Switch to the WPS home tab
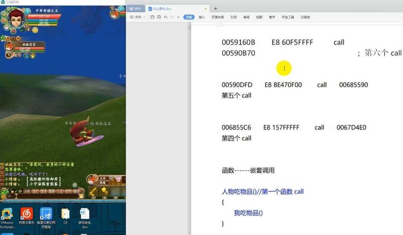Image resolution: width=403 pixels, height=235 pixels. (135, 9)
